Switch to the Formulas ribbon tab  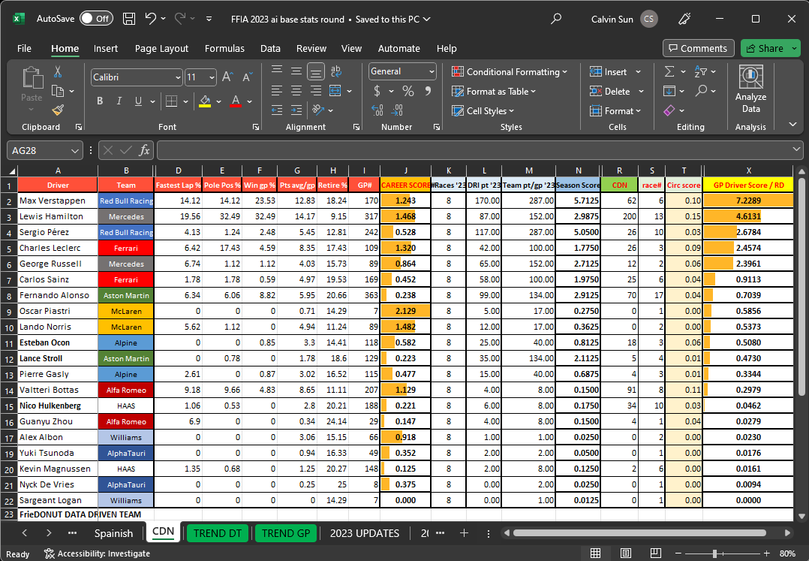tap(224, 49)
